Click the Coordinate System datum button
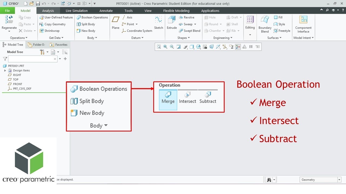This screenshot has width=346, height=194. coord(137,31)
